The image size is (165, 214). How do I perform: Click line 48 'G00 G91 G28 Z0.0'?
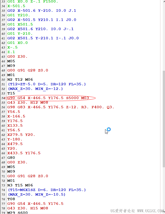pyautogui.click(x=28, y=70)
